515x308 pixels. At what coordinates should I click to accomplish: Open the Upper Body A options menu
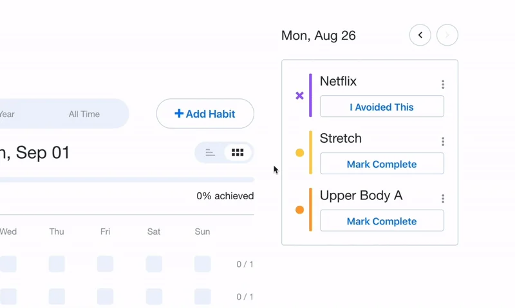pos(443,199)
